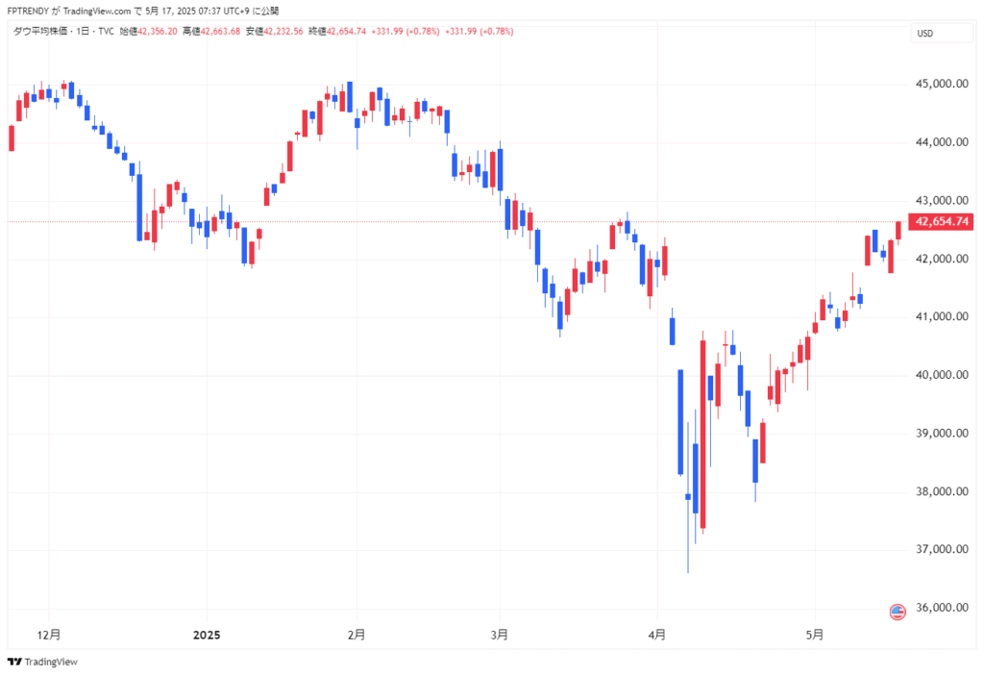Click the US flag icon near the price axis
Image resolution: width=984 pixels, height=675 pixels.
point(898,612)
